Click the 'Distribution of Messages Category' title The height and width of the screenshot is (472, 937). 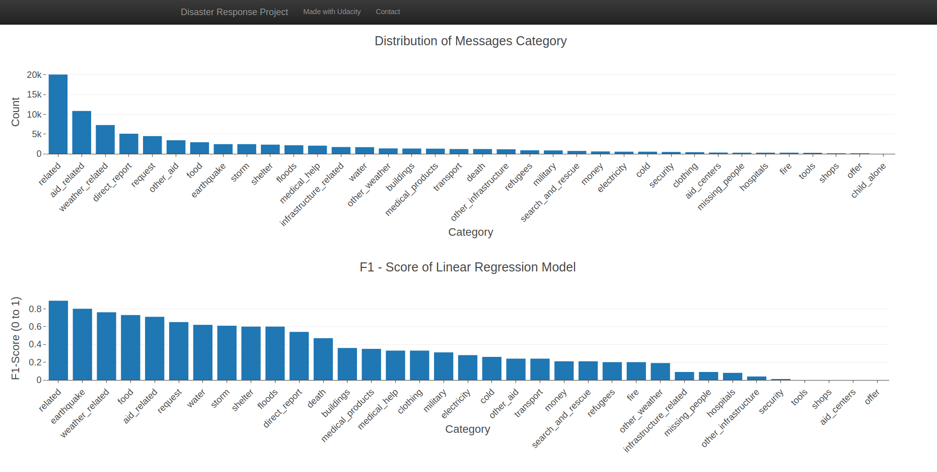(x=470, y=41)
